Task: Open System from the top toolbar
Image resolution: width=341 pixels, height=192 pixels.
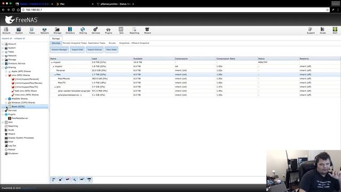Action: [x=19, y=30]
